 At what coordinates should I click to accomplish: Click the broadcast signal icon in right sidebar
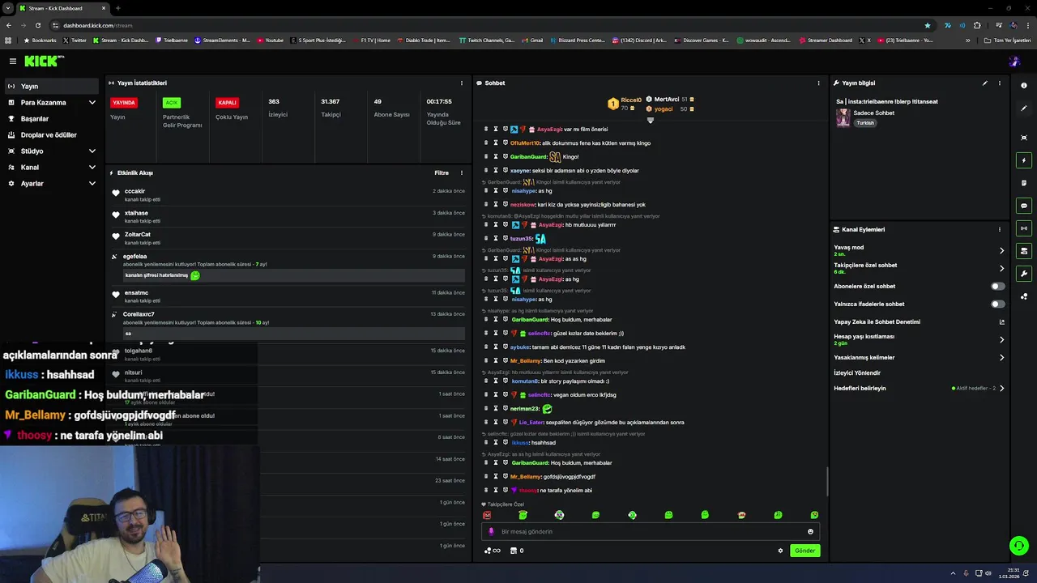(1024, 228)
